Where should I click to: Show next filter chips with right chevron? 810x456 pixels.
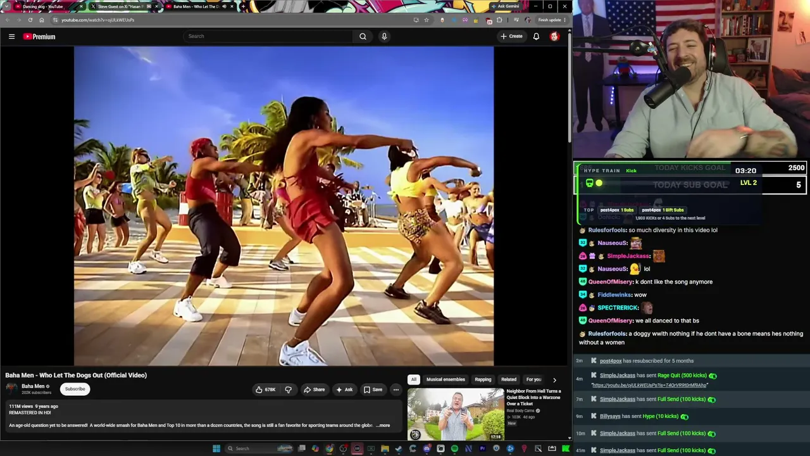(x=554, y=380)
